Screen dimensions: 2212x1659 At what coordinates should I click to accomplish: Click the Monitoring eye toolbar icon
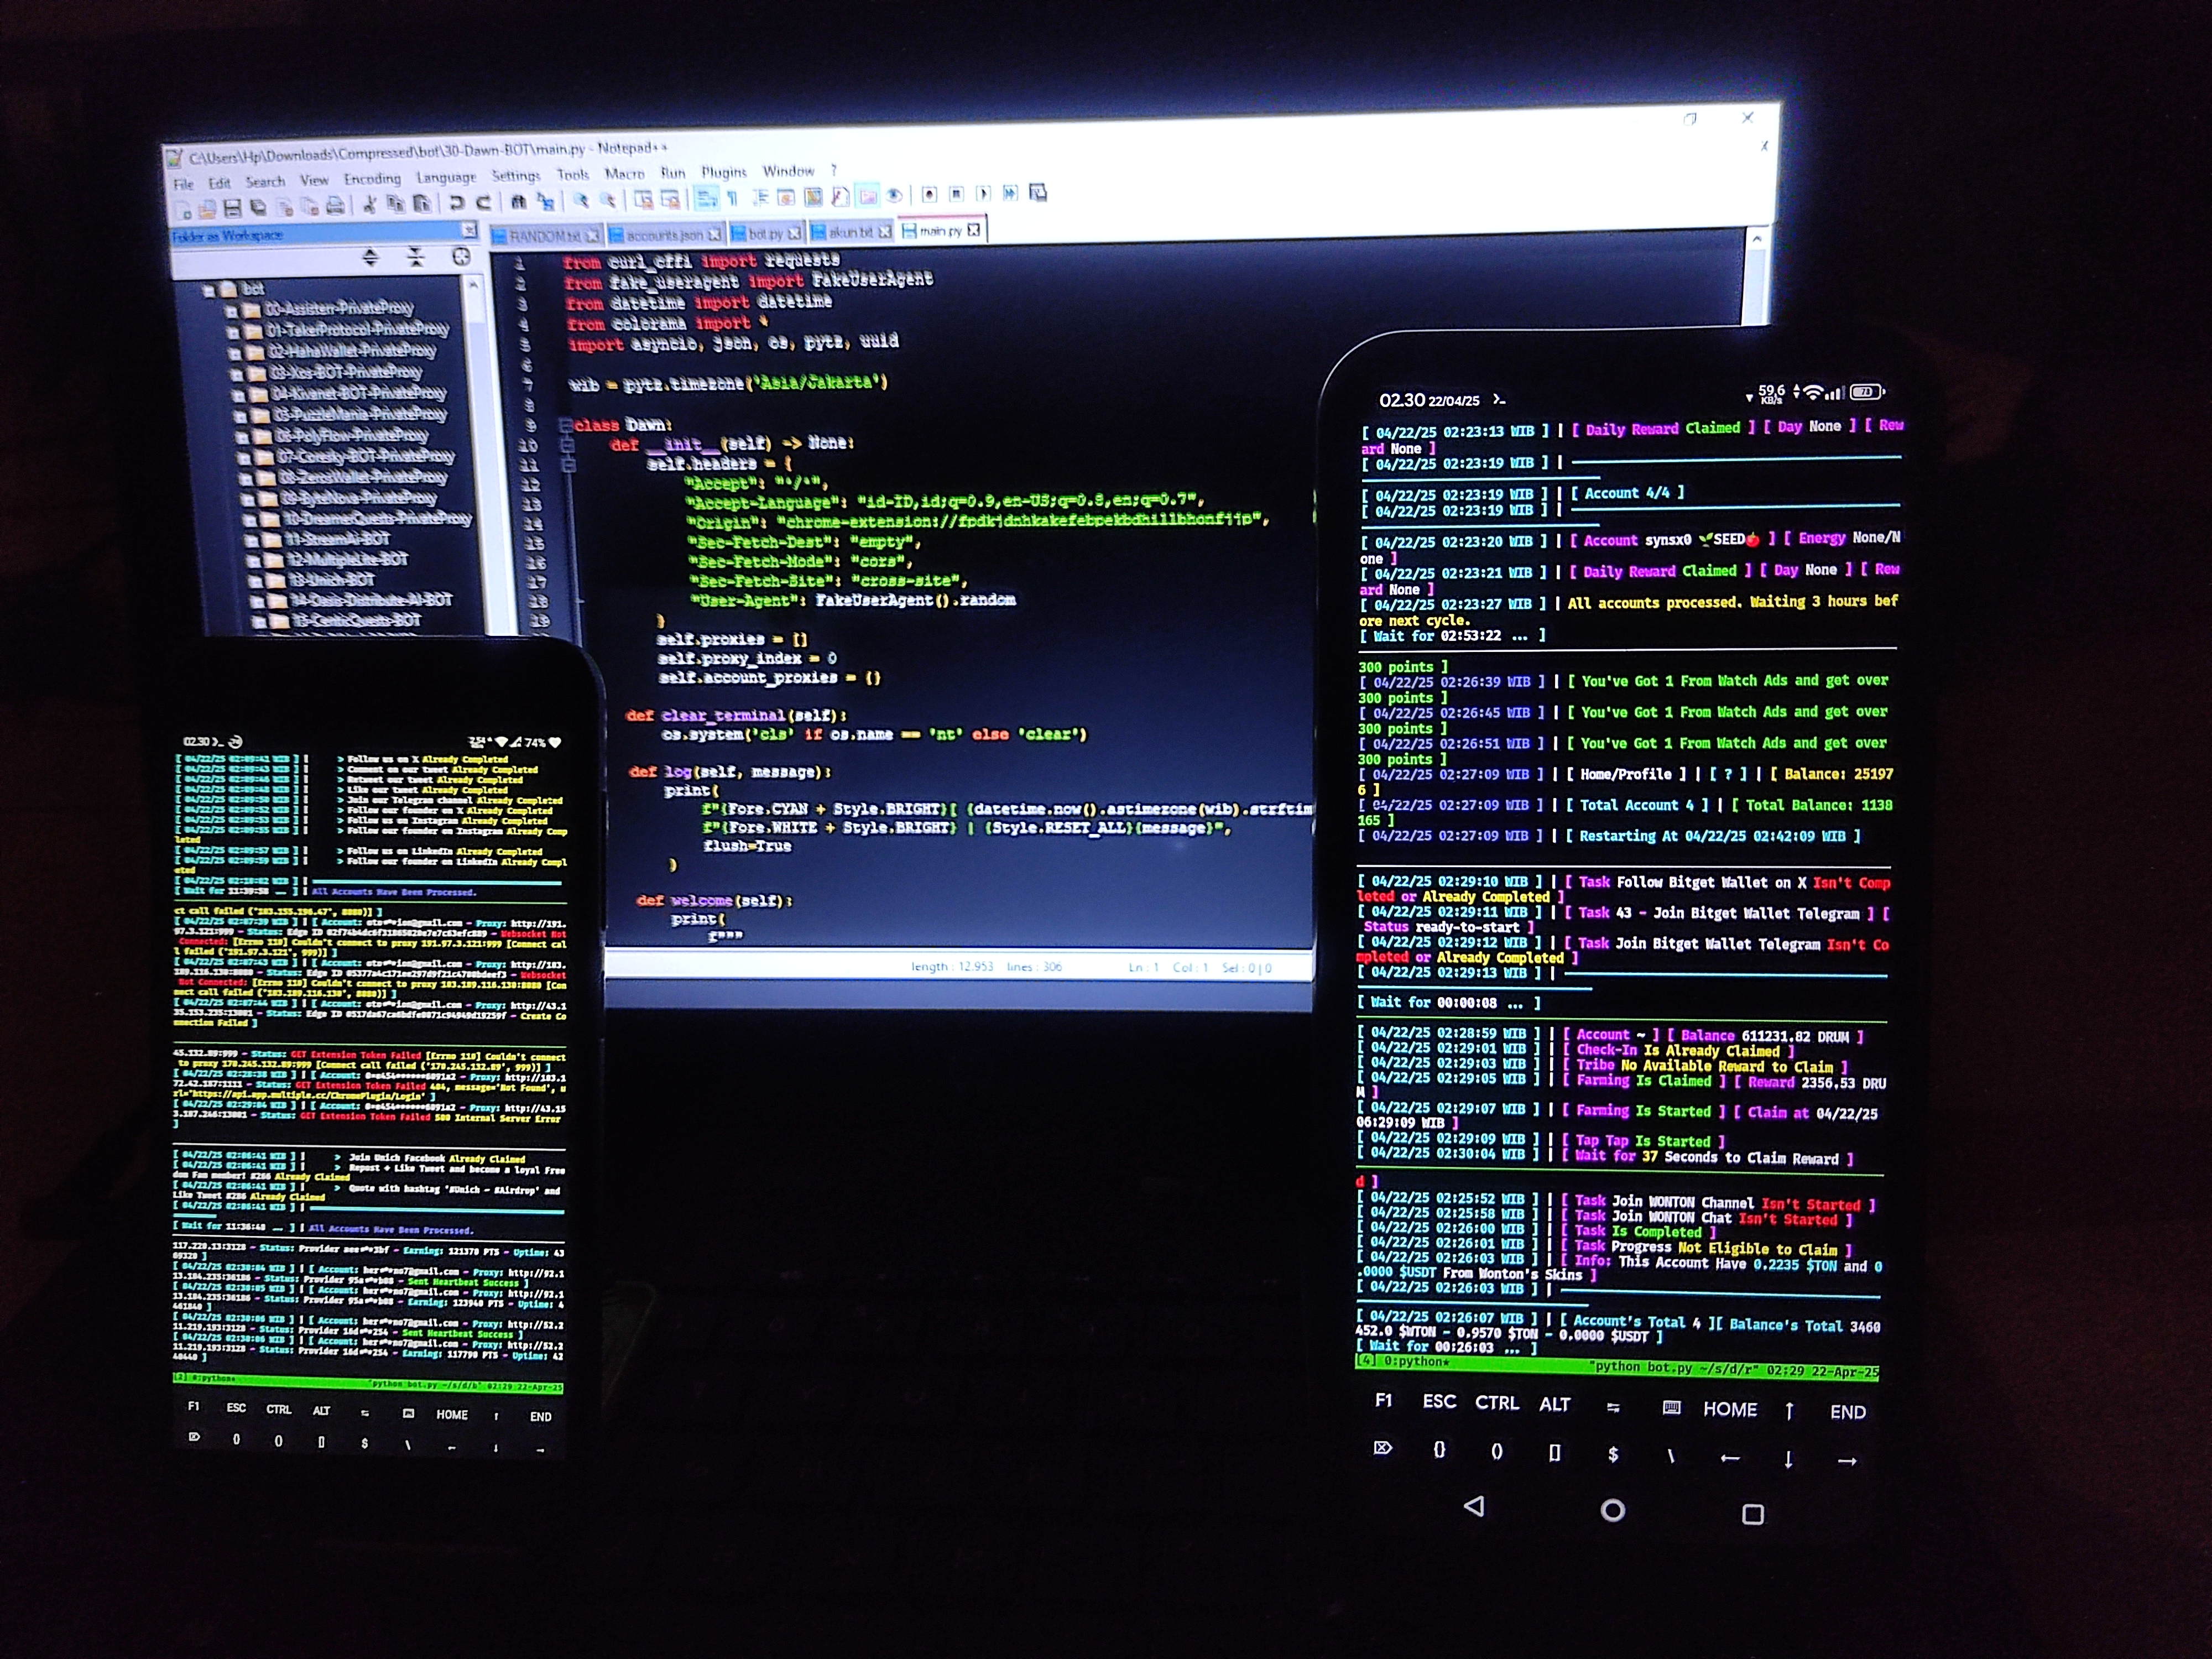(894, 195)
